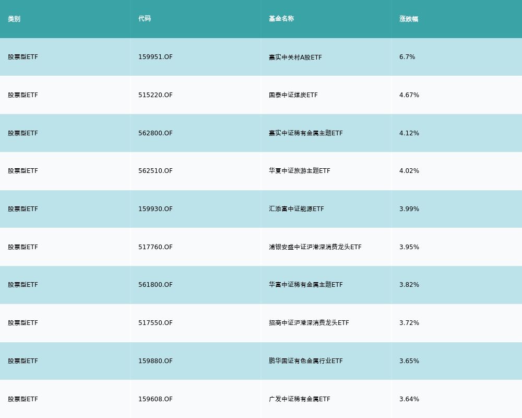This screenshot has height=418, width=522.
Task: Select fund code 159951.OF
Action: coord(156,57)
